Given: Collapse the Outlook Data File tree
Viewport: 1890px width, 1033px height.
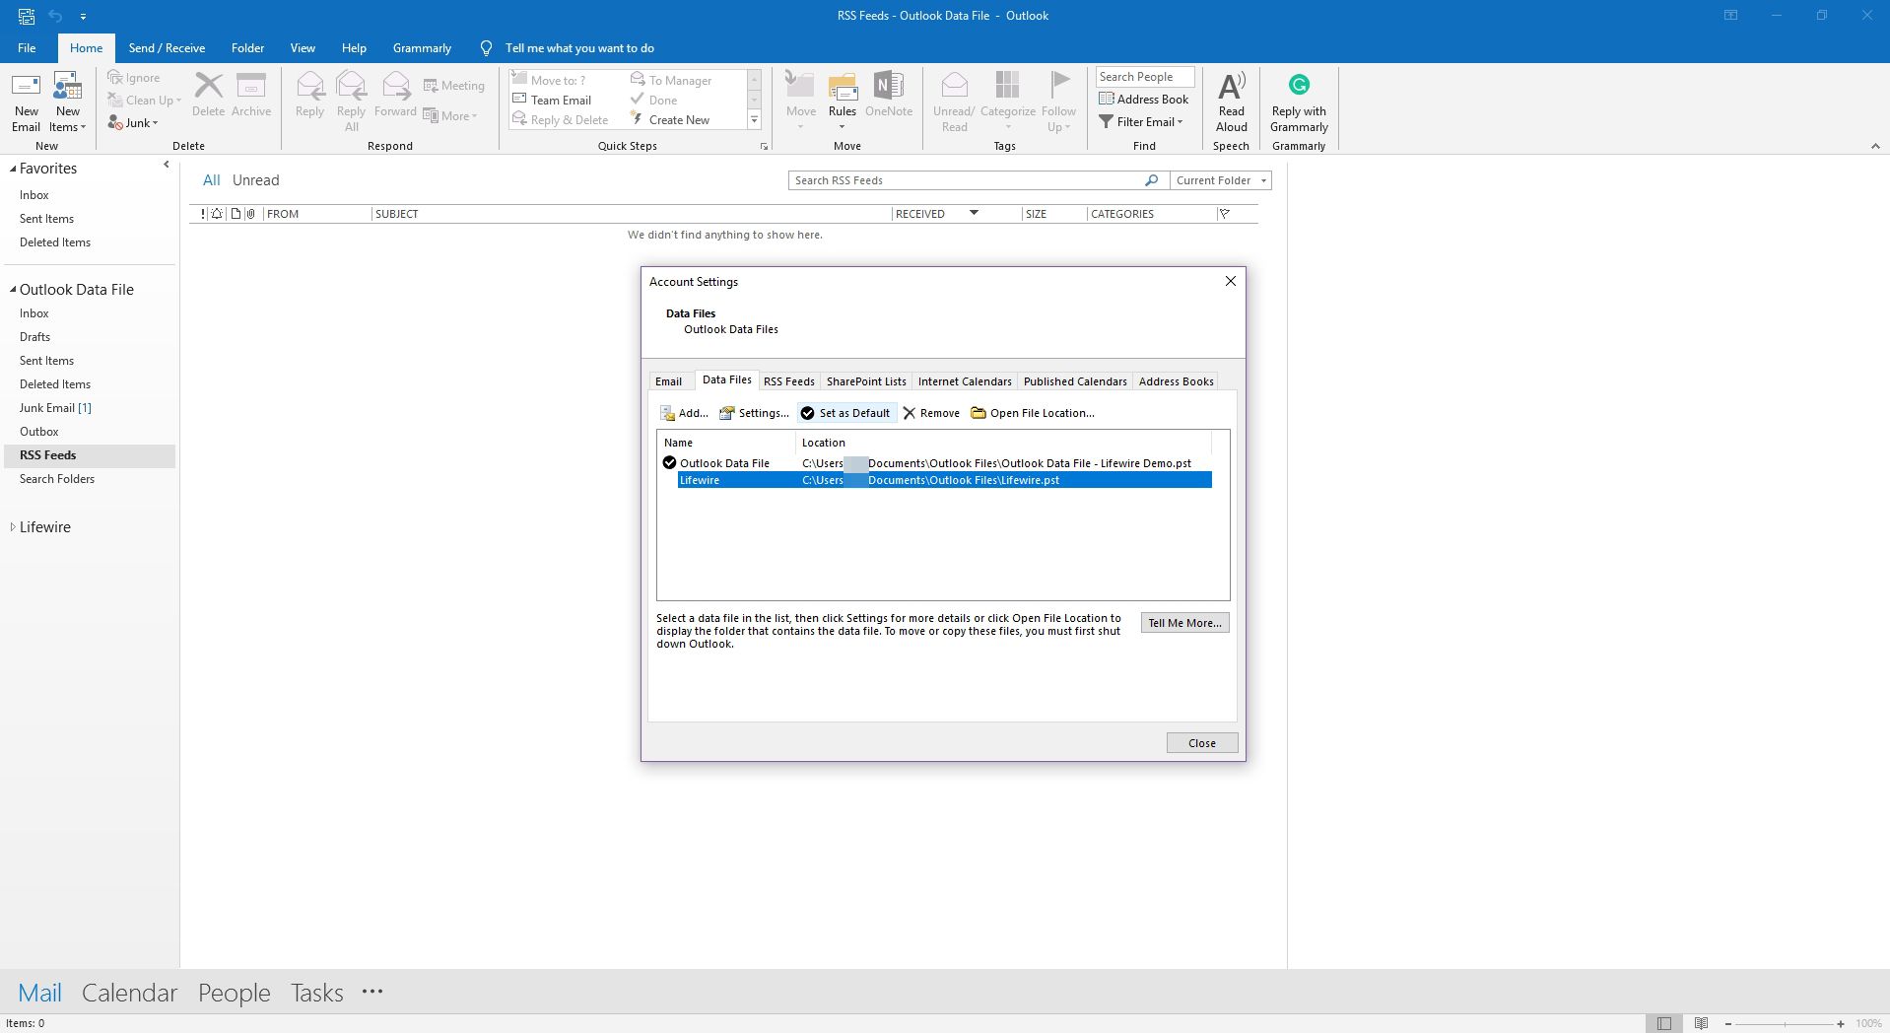Looking at the screenshot, I should point(13,290).
